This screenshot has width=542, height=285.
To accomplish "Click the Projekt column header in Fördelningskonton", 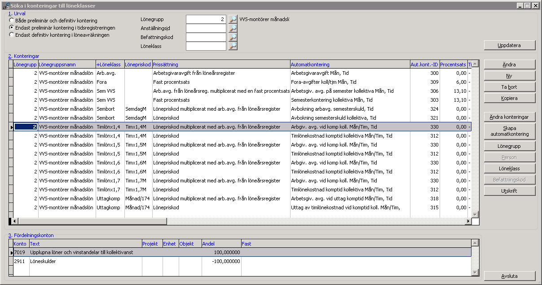I will coord(152,244).
